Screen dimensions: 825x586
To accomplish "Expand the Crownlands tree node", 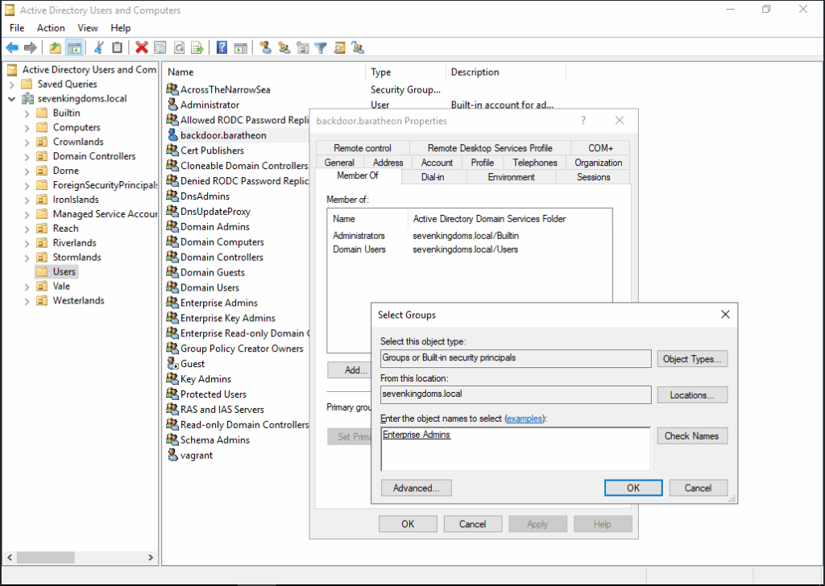I will coord(27,142).
